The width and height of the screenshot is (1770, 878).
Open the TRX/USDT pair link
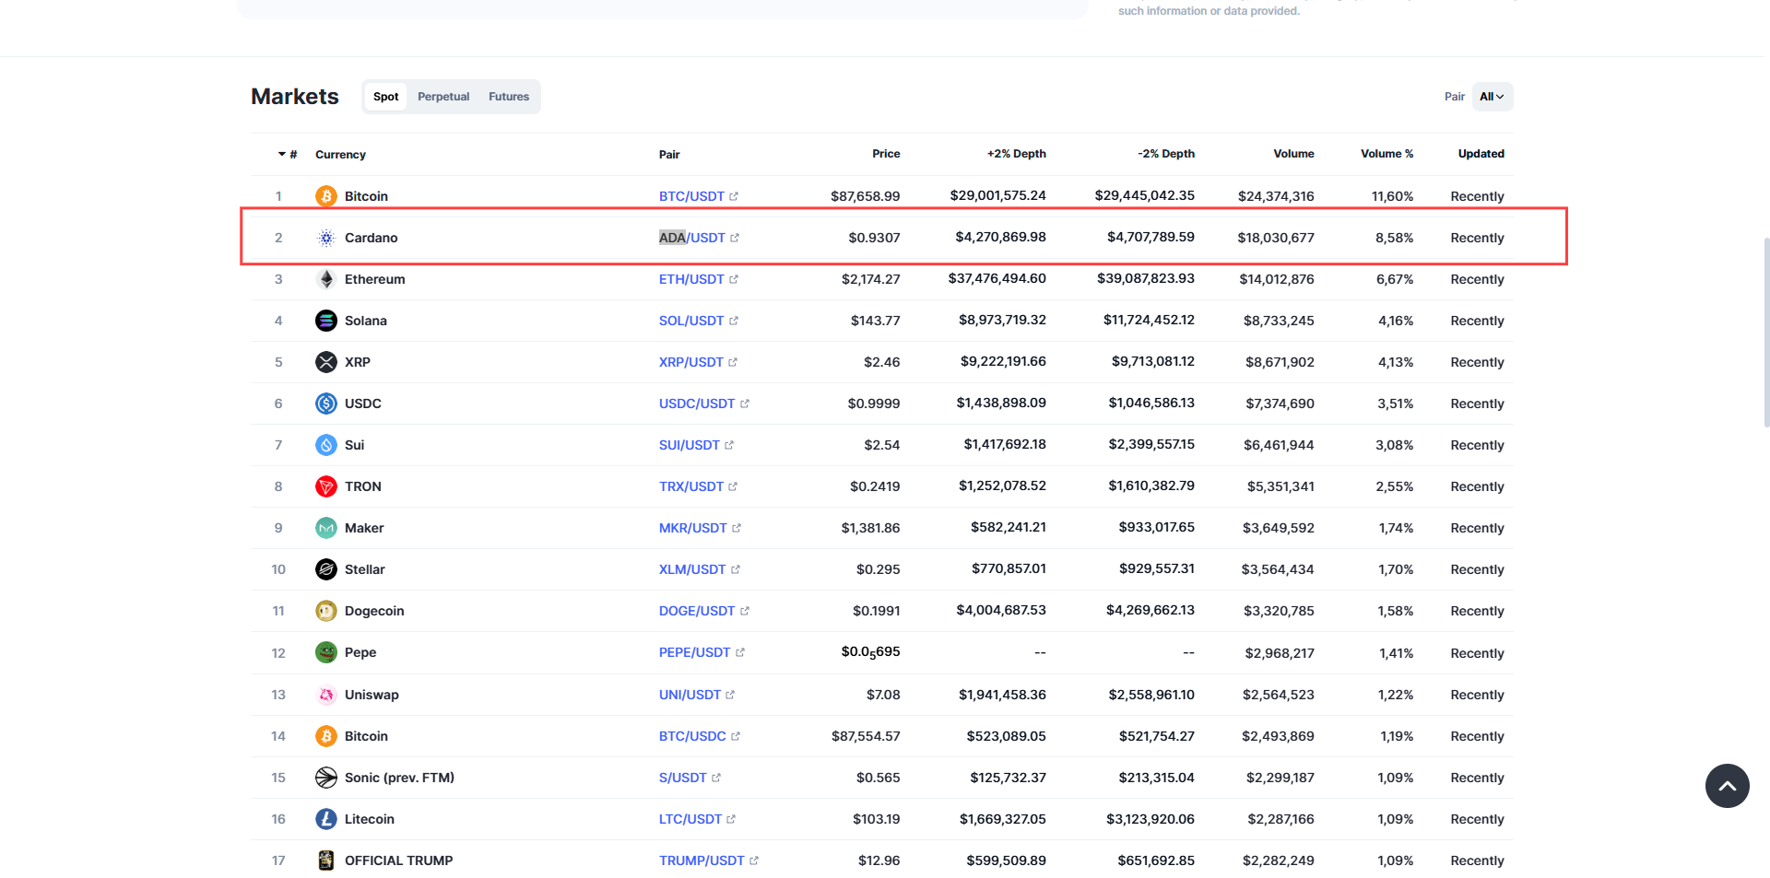pos(691,486)
